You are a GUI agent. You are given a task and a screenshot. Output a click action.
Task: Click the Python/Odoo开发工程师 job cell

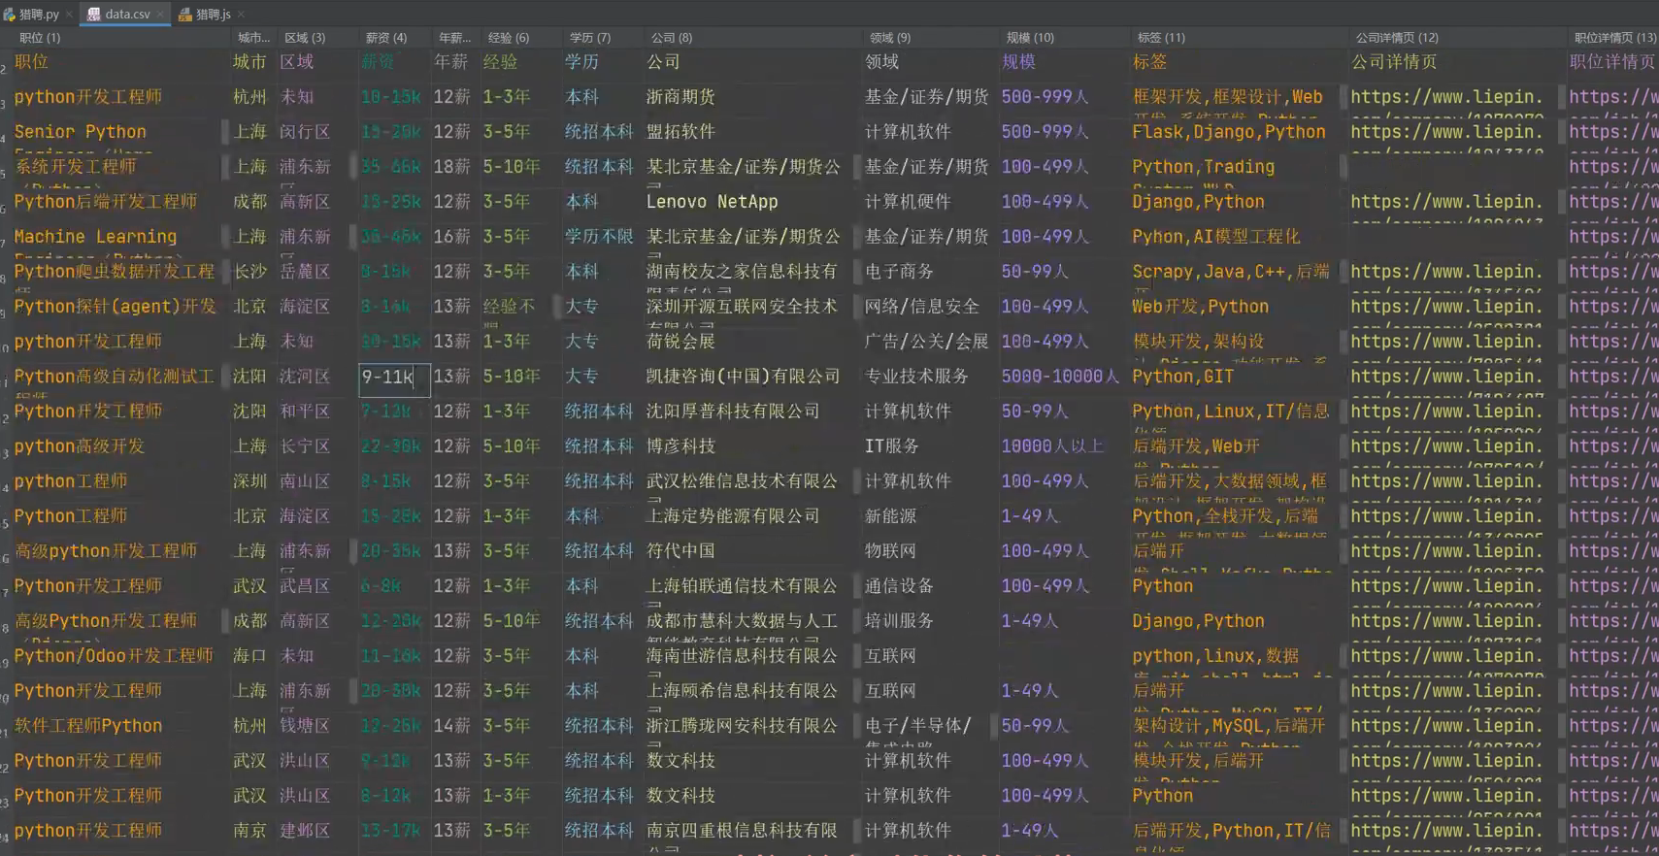coord(114,656)
